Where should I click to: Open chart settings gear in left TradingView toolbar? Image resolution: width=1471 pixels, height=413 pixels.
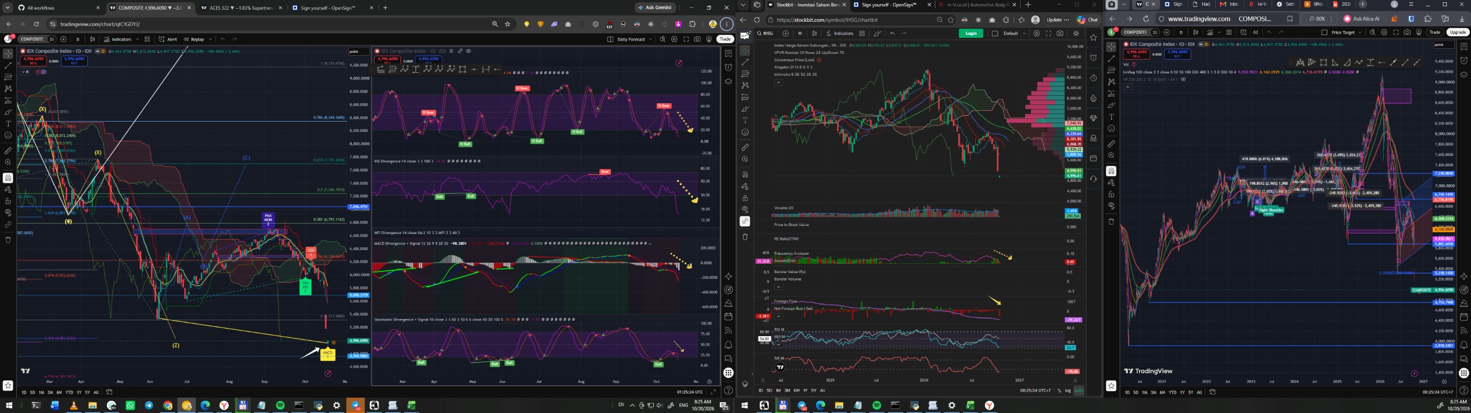674,40
